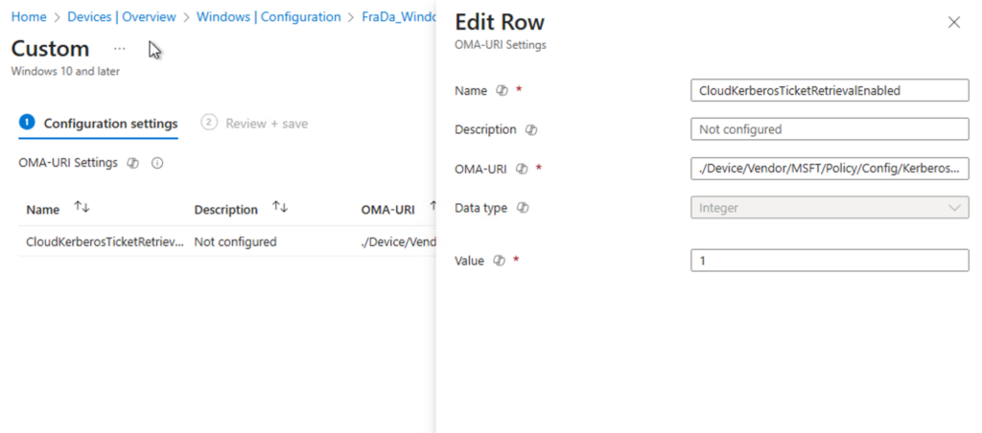Click info icon next to Name label
The width and height of the screenshot is (982, 433).
501,91
